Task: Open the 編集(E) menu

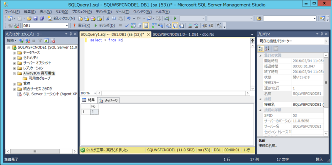Action: click(x=30, y=12)
